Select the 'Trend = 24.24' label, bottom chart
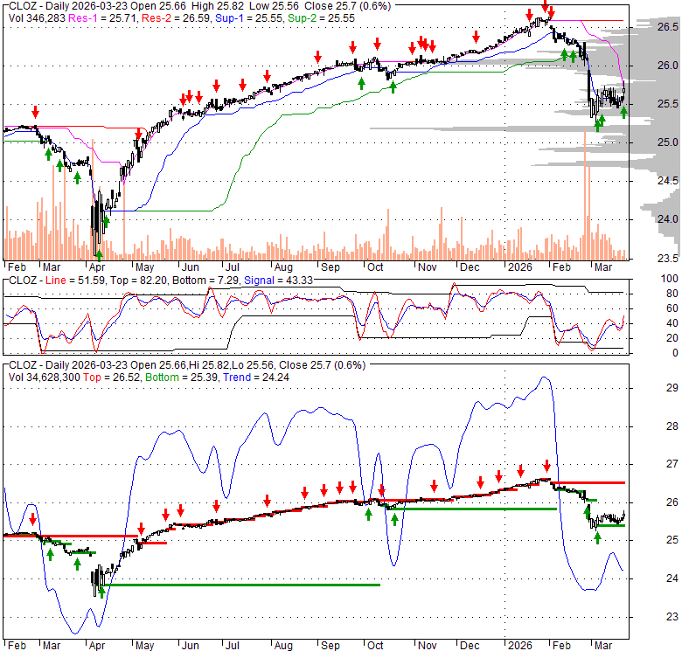This screenshot has height=651, width=682. [x=256, y=377]
